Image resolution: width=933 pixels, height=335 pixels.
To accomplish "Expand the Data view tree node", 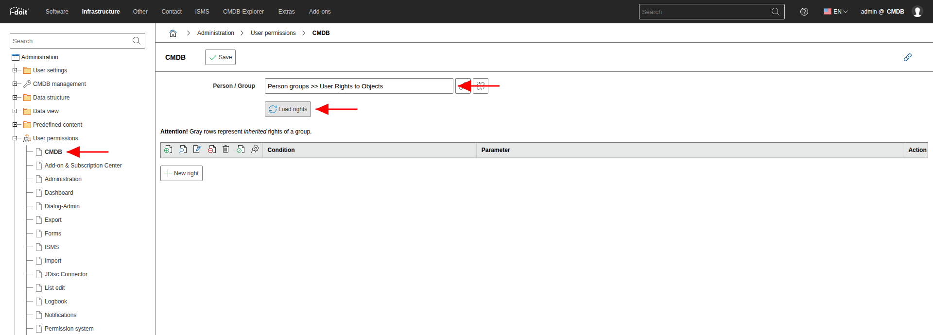I will [x=15, y=111].
